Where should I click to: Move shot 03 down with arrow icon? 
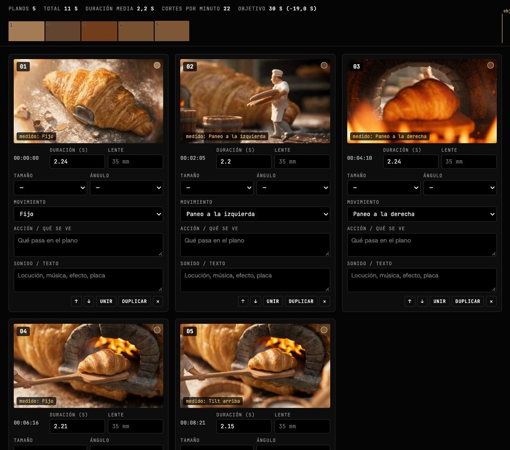[422, 301]
